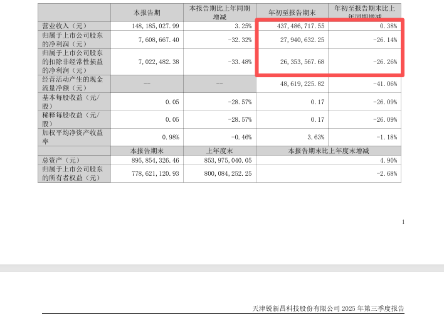Click the value 778,621,120.93
Screen dimensions: 444x314
coord(156,173)
